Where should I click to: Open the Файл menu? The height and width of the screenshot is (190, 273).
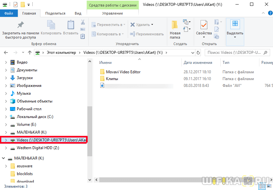point(9,13)
